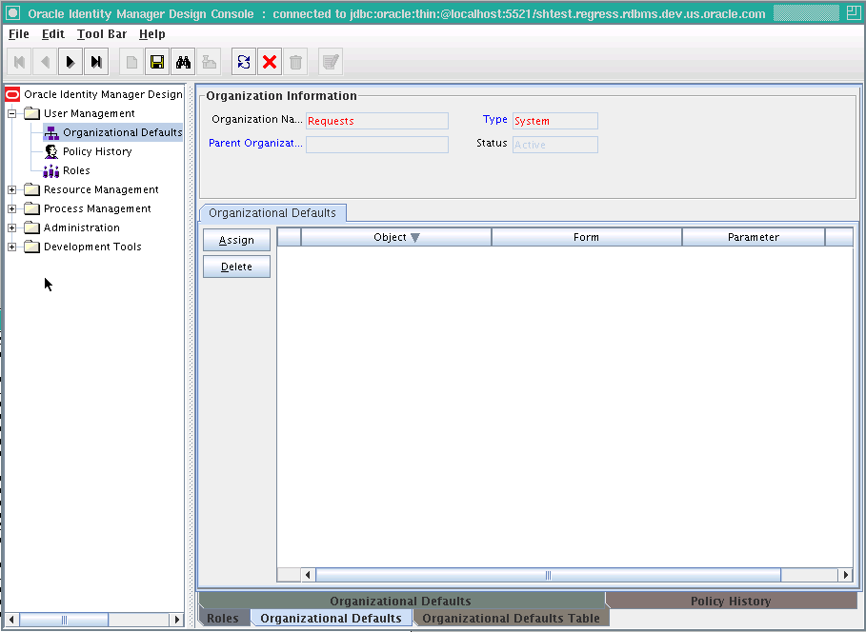This screenshot has width=866, height=632.
Task: Click the Delete button
Action: [236, 267]
